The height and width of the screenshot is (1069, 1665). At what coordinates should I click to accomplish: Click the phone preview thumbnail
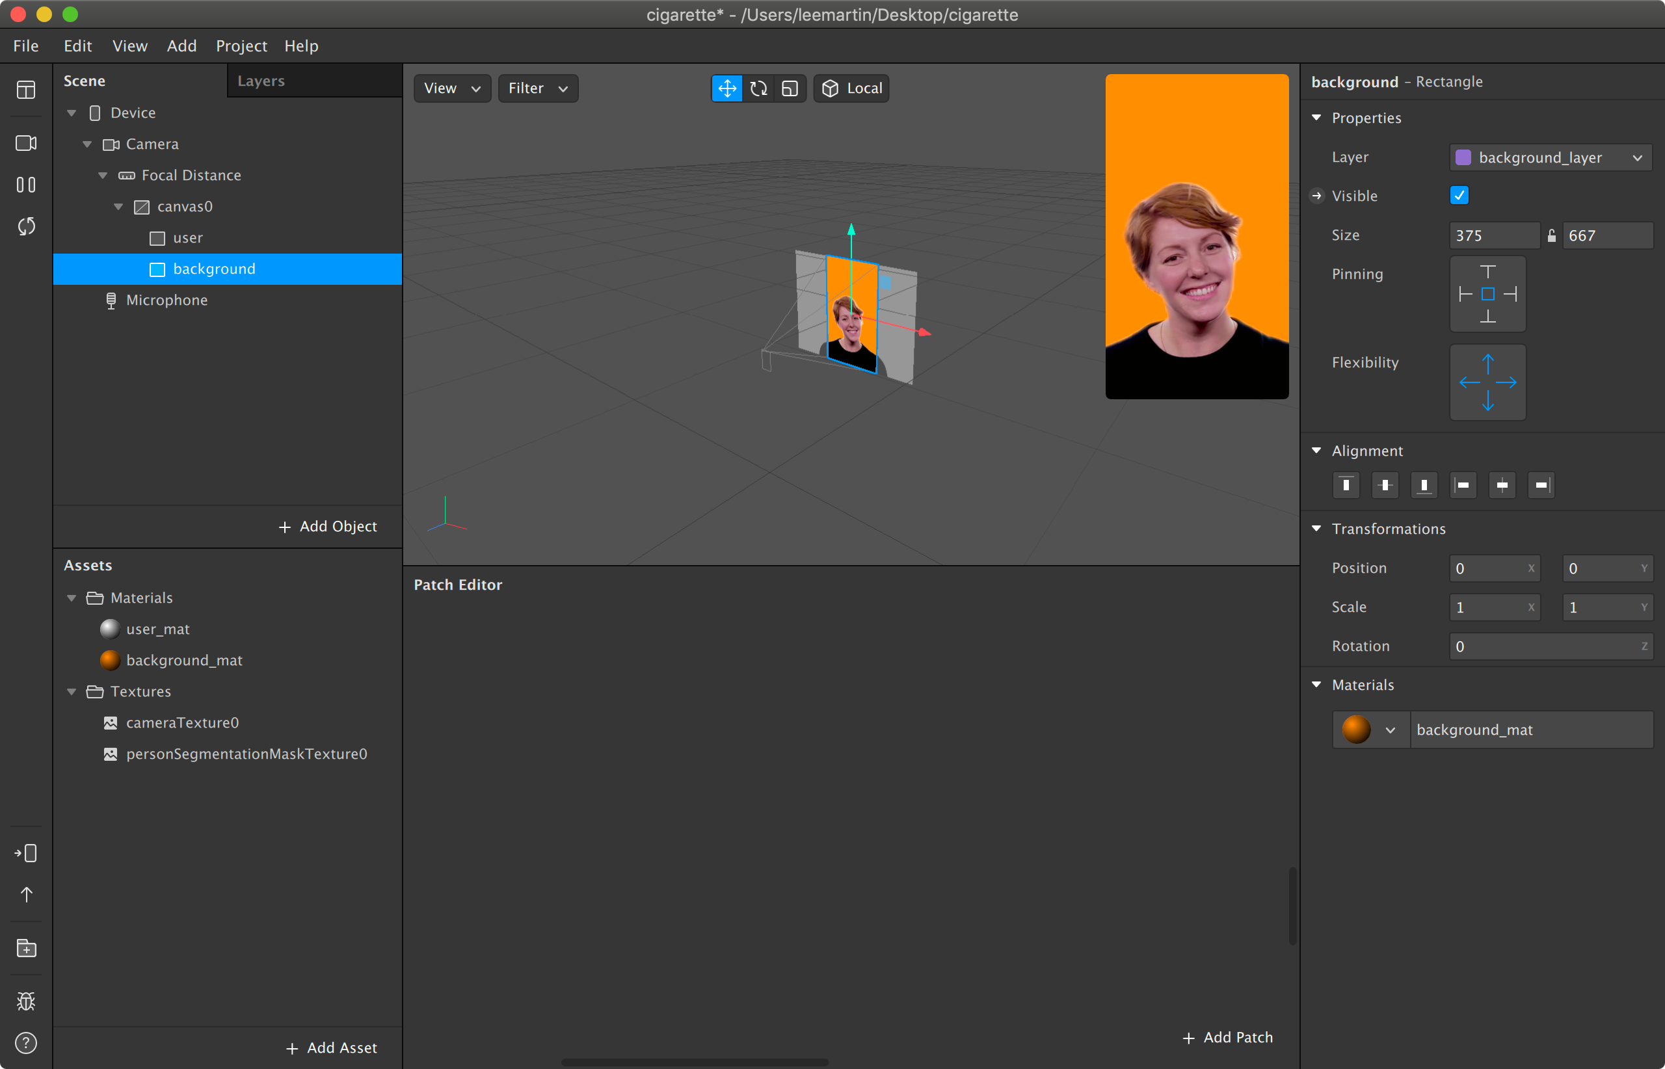click(x=1197, y=237)
